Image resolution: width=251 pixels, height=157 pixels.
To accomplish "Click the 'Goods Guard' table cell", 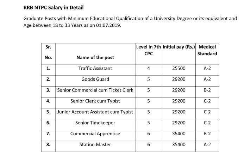I will click(95, 79).
